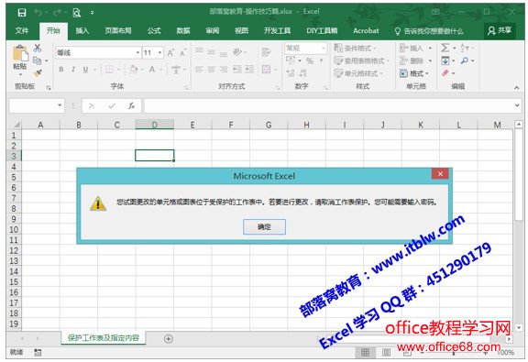Click the Undo arrow icon

click(38, 13)
